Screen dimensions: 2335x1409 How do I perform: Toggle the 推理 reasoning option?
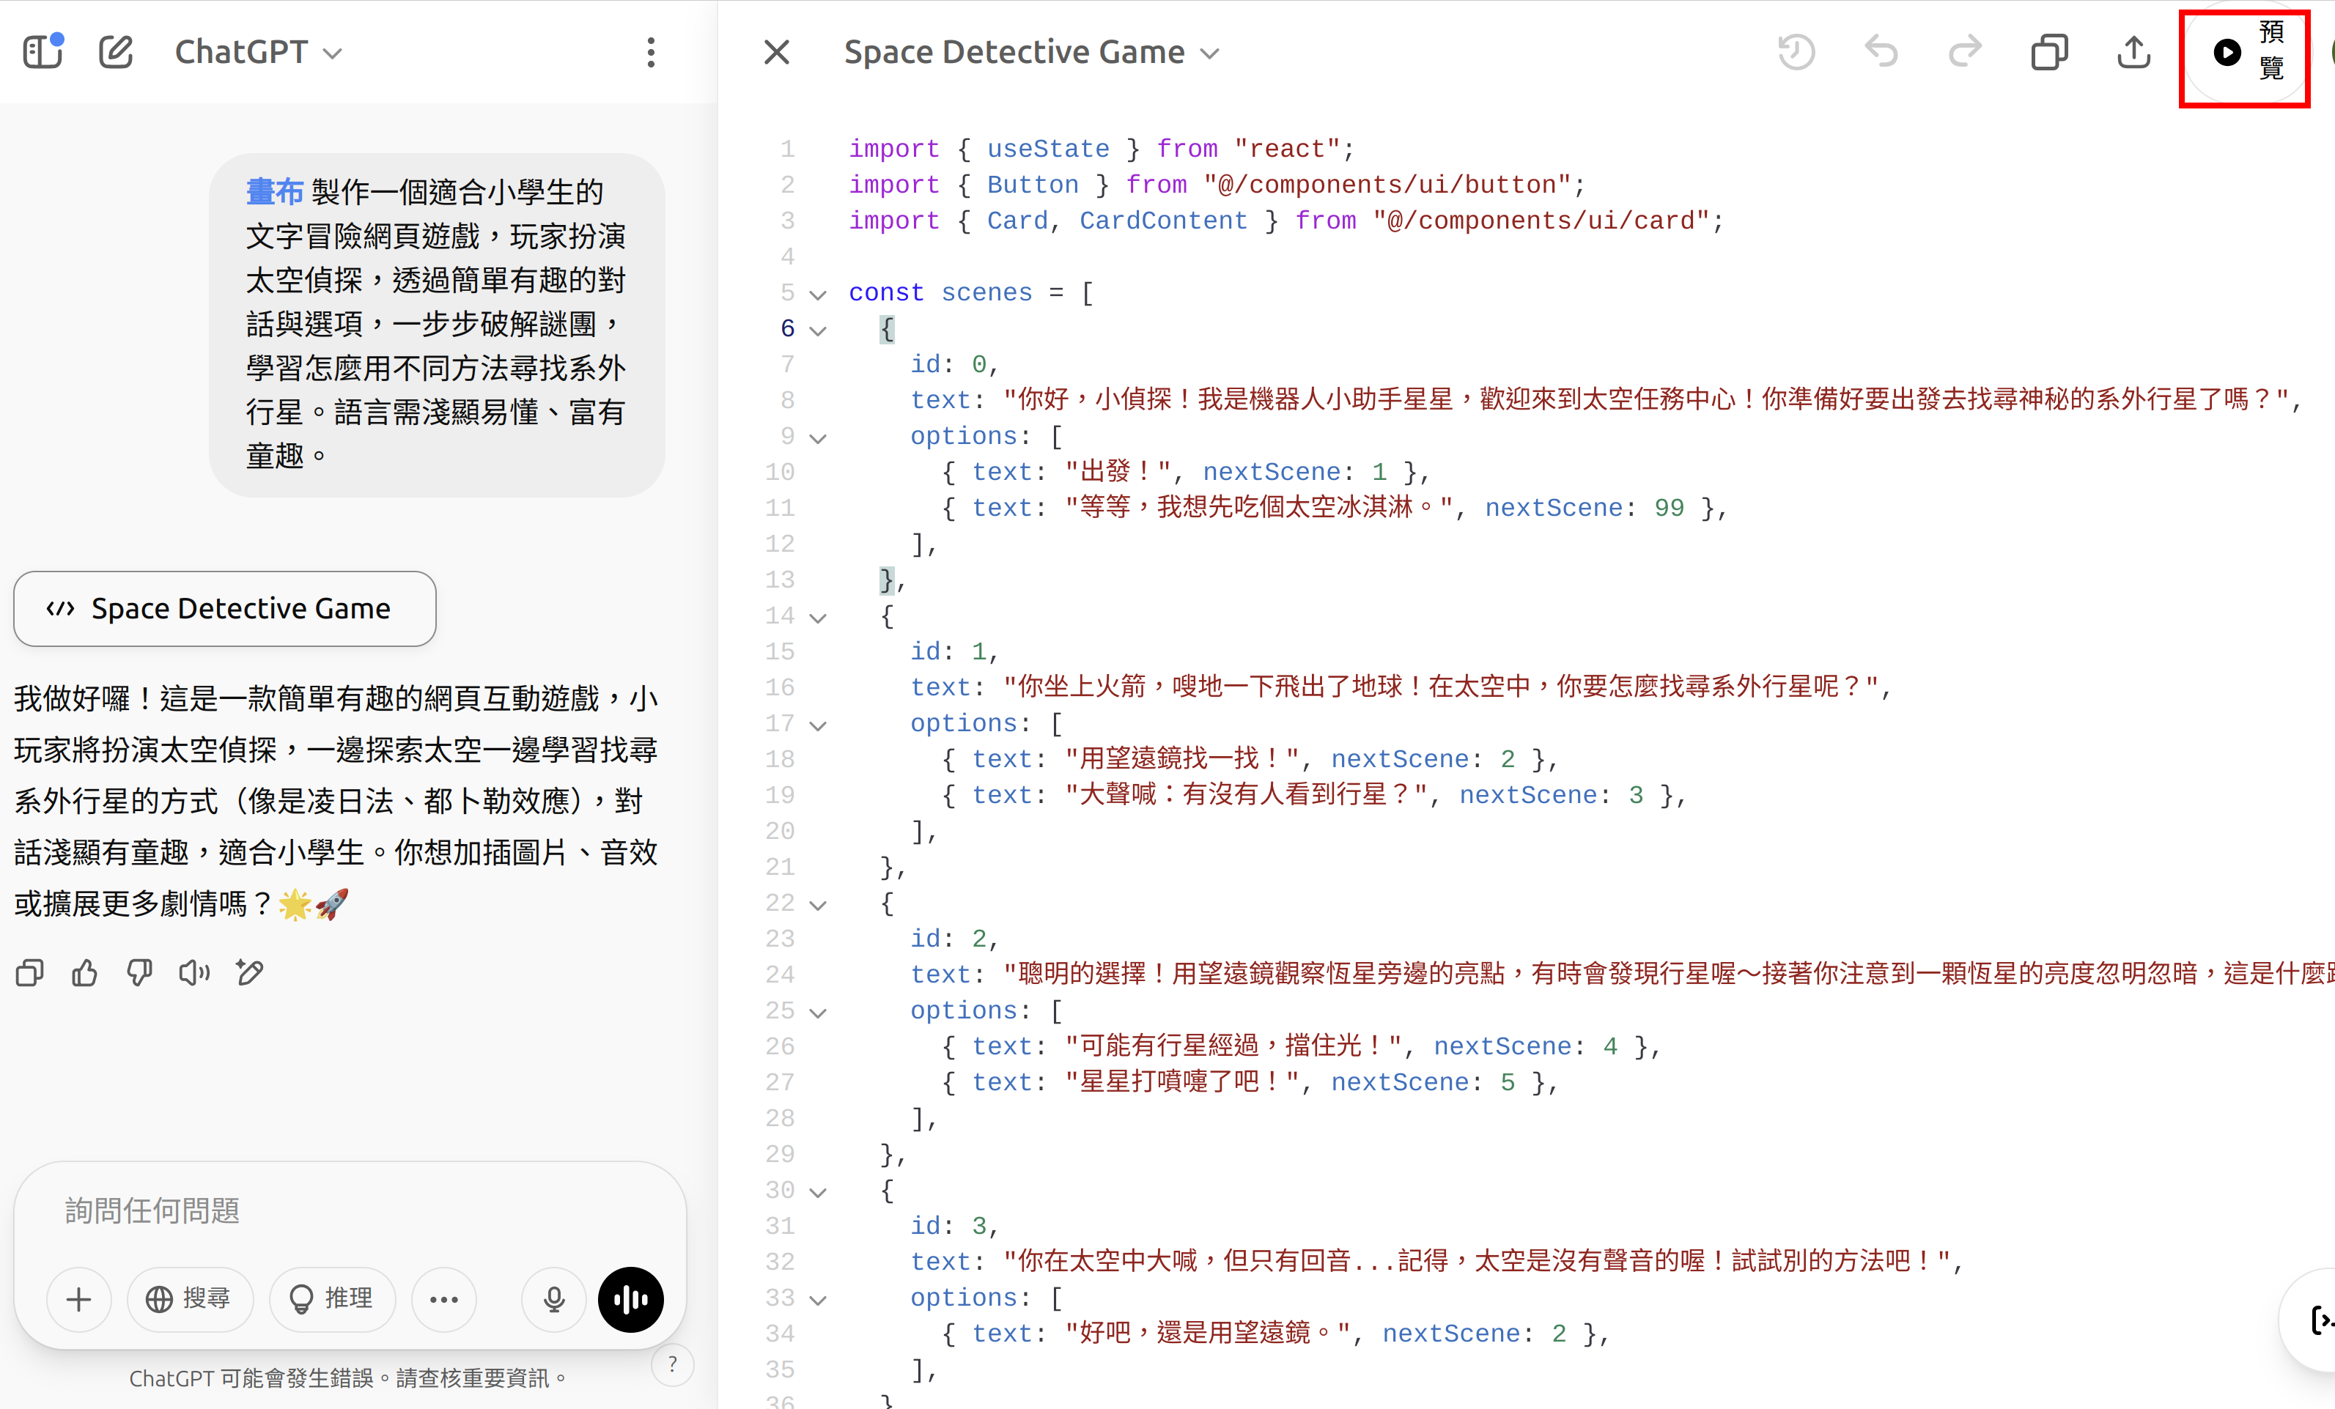tap(332, 1299)
